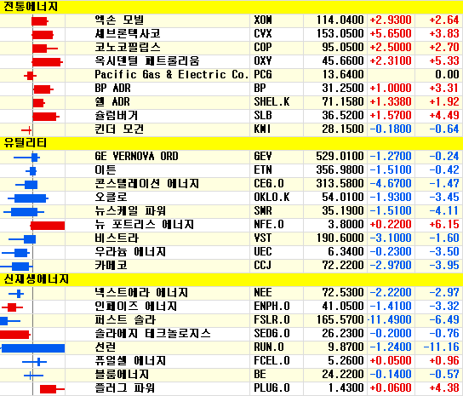Image resolution: width=463 pixels, height=396 pixels.
Task: Select the 비스트라 stock name
Action: 117,238
